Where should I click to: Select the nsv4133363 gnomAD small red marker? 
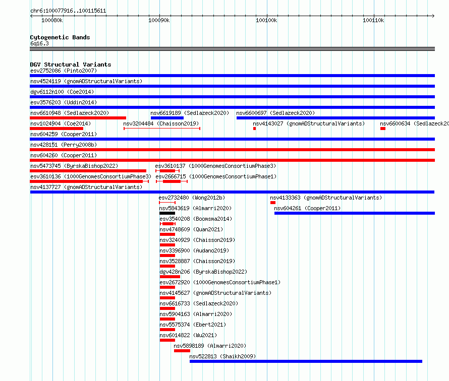pos(273,203)
